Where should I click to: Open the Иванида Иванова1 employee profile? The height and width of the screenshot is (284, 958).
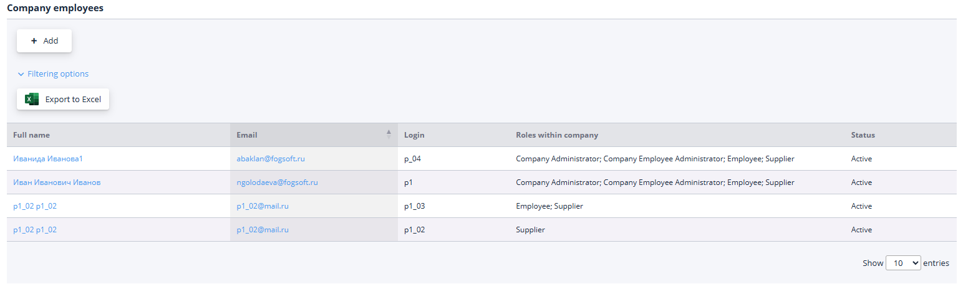48,159
